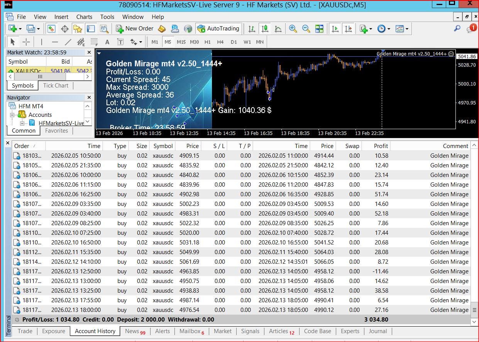Select XAUUSDc row in Market Watch

pos(49,71)
